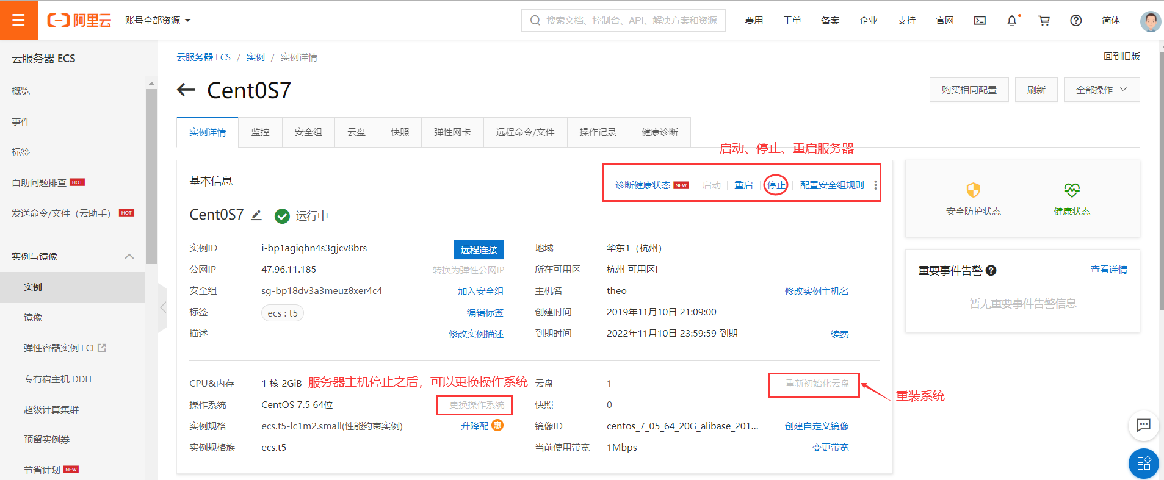Click the 远程连接 button
The width and height of the screenshot is (1164, 480).
479,249
